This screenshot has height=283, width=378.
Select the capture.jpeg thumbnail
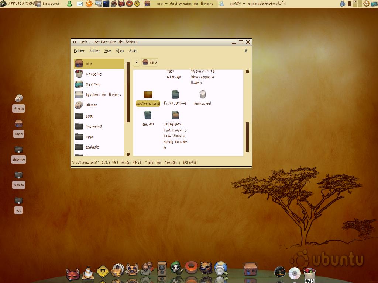click(x=148, y=95)
